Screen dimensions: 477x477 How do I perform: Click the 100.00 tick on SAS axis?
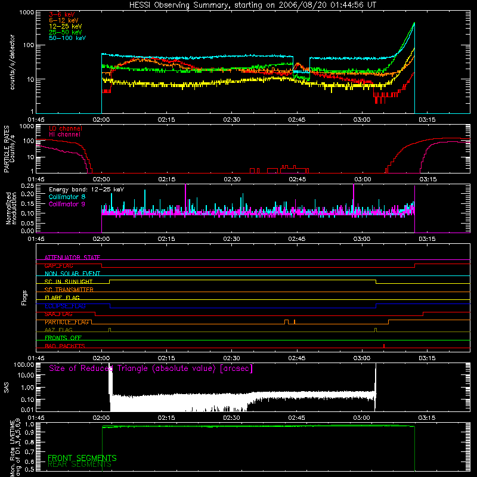click(x=24, y=364)
